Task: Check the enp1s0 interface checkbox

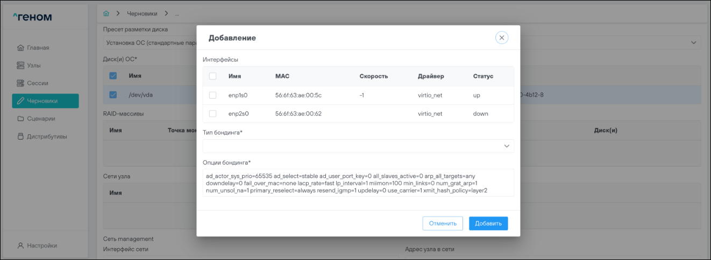Action: click(x=212, y=95)
